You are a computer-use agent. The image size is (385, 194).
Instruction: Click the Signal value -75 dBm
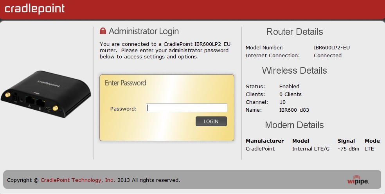[x=348, y=149]
